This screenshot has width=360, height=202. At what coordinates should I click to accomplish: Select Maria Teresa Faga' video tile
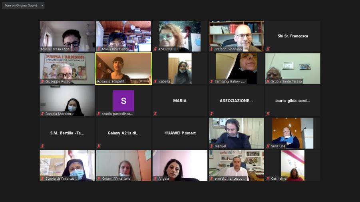click(x=67, y=36)
